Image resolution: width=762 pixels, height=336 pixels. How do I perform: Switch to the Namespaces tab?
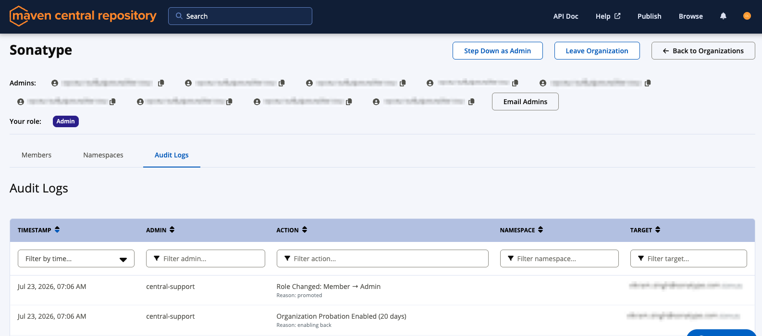(x=103, y=155)
